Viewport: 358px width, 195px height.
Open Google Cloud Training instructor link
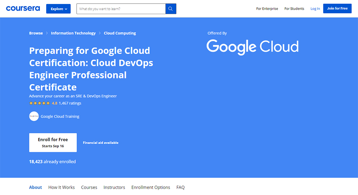[x=60, y=116]
